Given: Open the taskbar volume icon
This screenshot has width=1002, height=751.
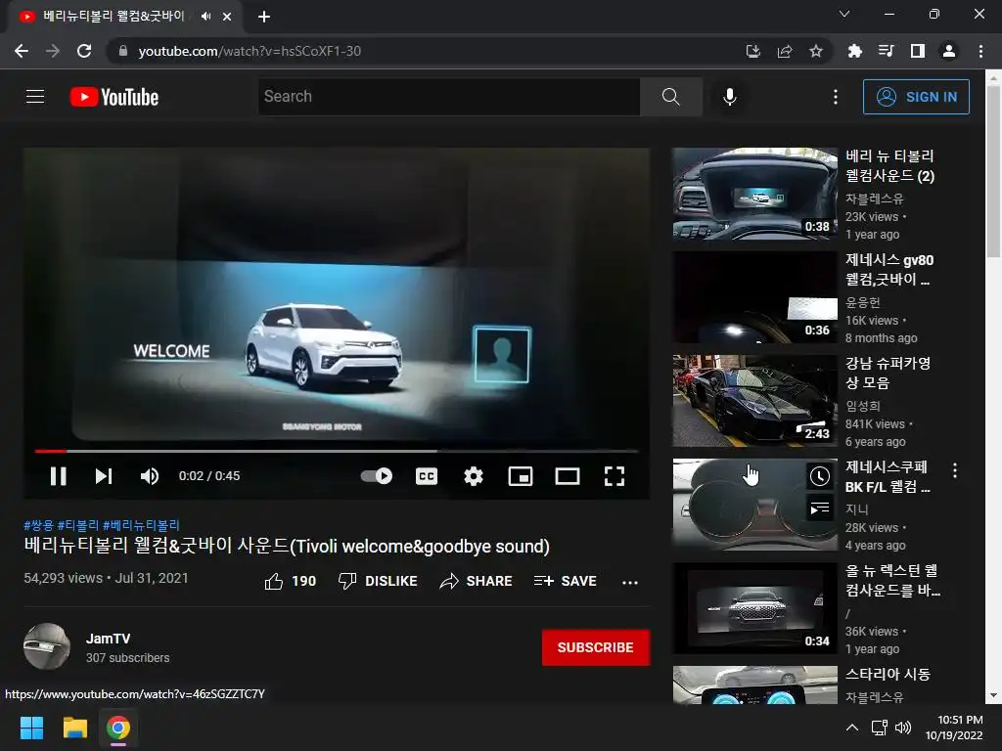Looking at the screenshot, I should coord(903,728).
